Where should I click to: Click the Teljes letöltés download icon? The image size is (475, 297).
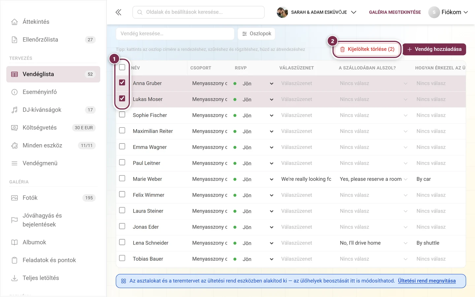(15, 278)
